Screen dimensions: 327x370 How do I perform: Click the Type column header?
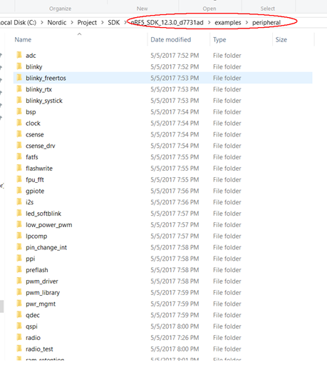point(219,39)
